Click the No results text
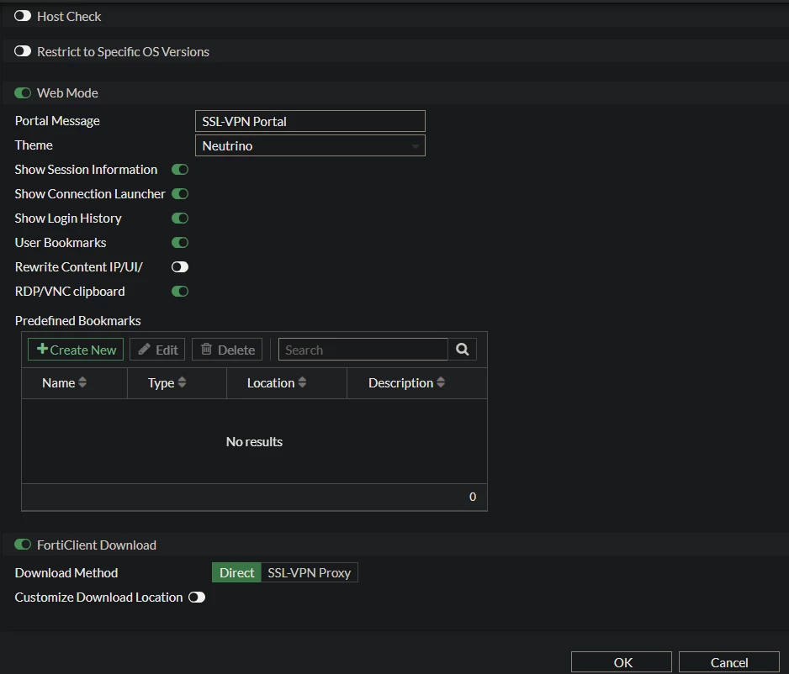Viewport: 789px width, 674px height. tap(254, 442)
